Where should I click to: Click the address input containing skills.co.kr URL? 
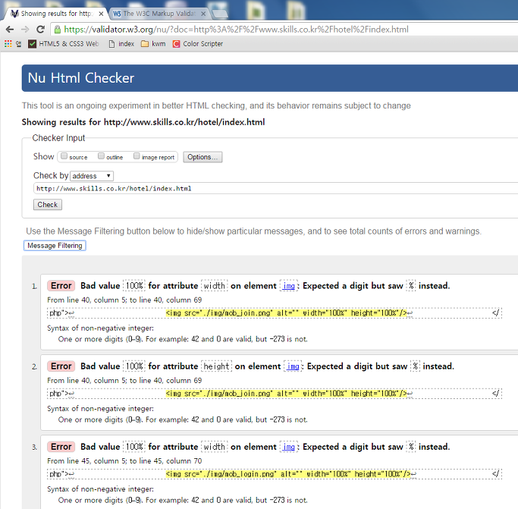275,188
